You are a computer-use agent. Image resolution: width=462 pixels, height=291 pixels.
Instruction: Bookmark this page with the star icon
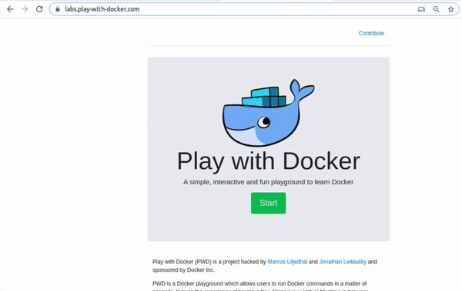pyautogui.click(x=450, y=9)
